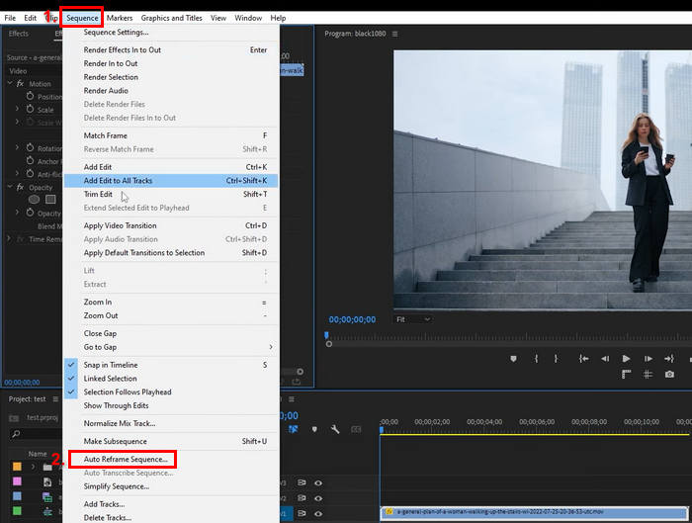692x523 pixels.
Task: Step back one frame in Program monitor
Action: point(605,359)
